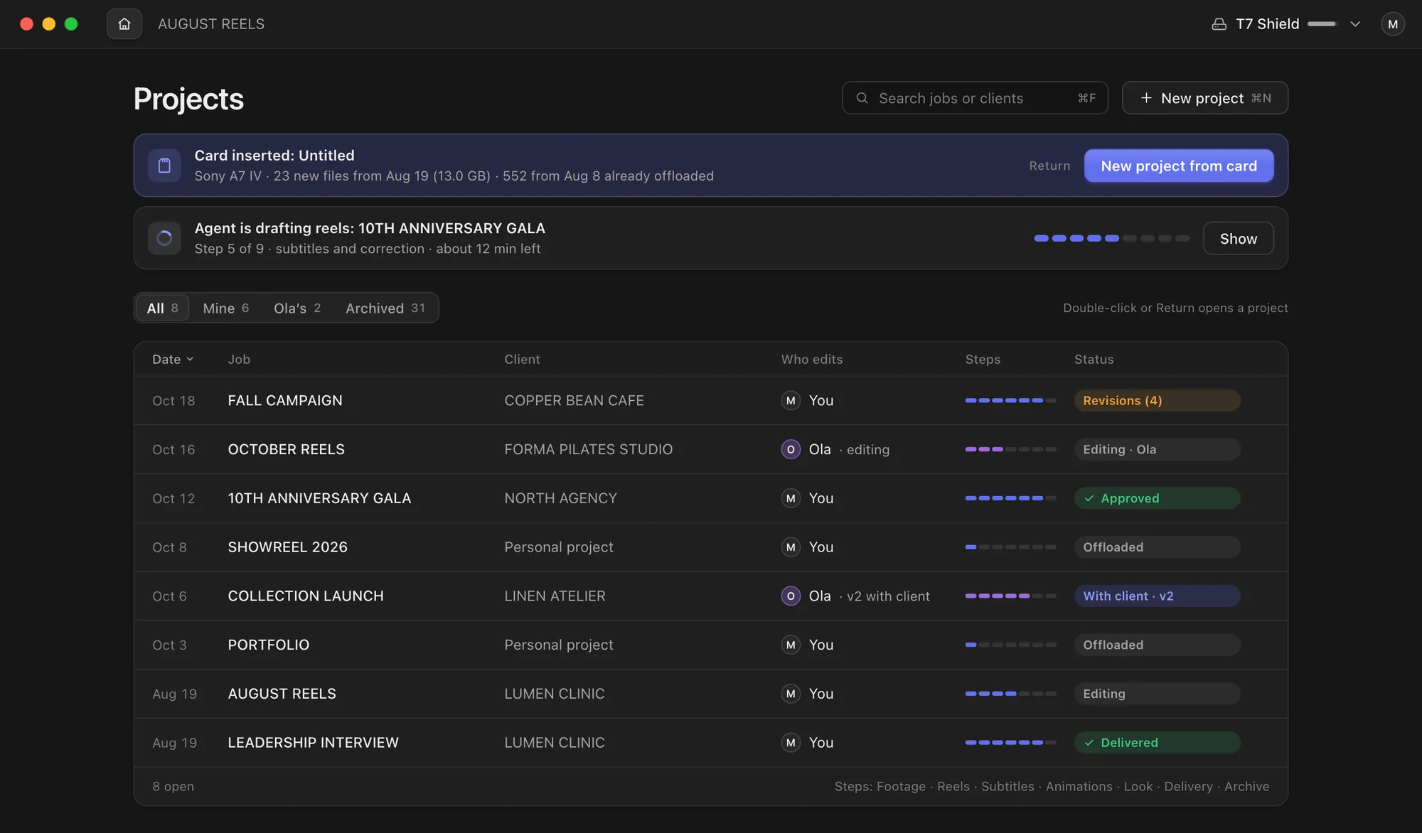Click M avatar in 10TH ANNIVERSARY GALA row

pos(791,498)
